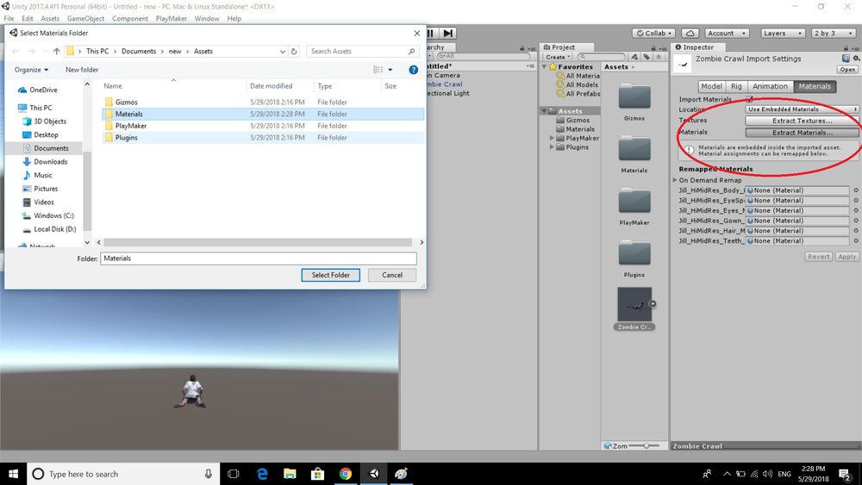Click the New folder button

tap(82, 70)
